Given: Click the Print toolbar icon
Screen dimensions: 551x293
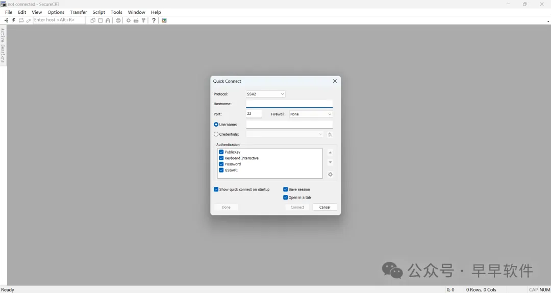Looking at the screenshot, I should [x=118, y=20].
